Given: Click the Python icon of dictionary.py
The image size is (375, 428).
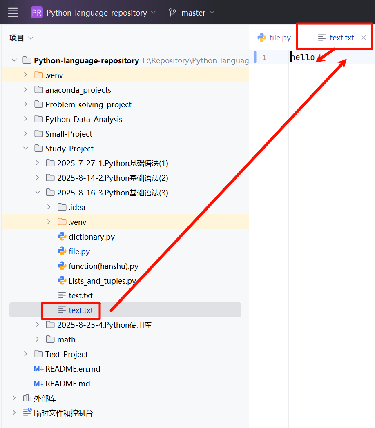Looking at the screenshot, I should pos(62,236).
